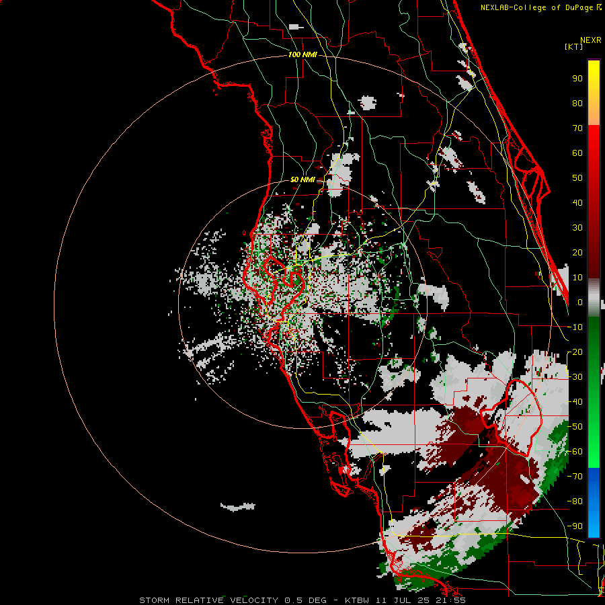Click the positive 40 knot scale label
Viewport: 605px width, 605px height.
tap(577, 203)
